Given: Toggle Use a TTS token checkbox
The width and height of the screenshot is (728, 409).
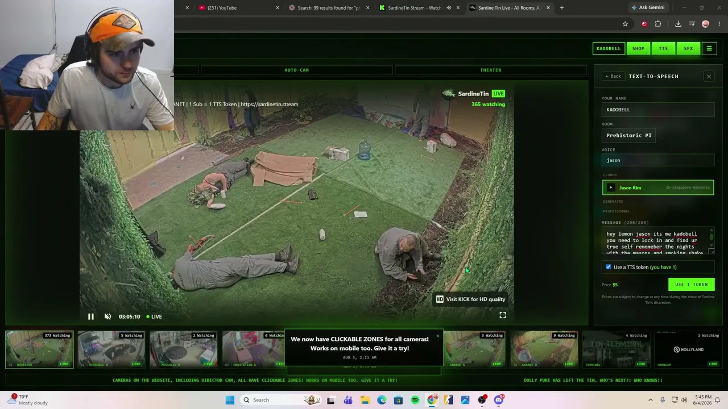Looking at the screenshot, I should pyautogui.click(x=609, y=267).
